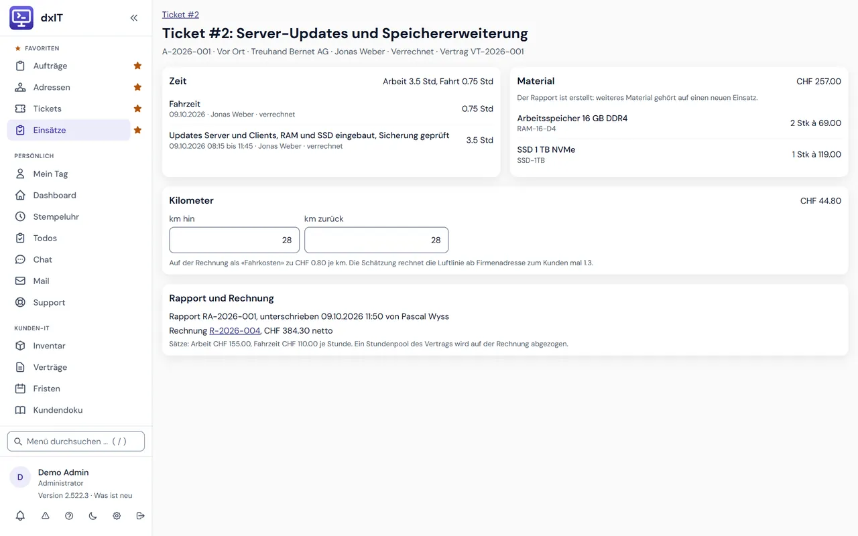Open Mail

(76, 281)
